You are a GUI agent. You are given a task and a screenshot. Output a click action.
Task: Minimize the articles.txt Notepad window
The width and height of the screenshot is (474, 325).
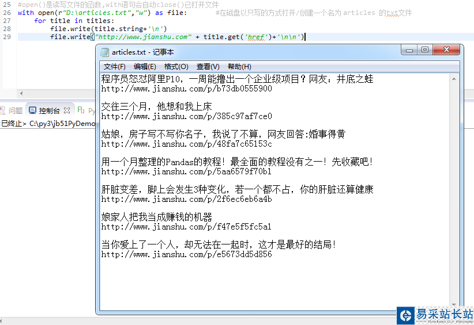point(409,50)
